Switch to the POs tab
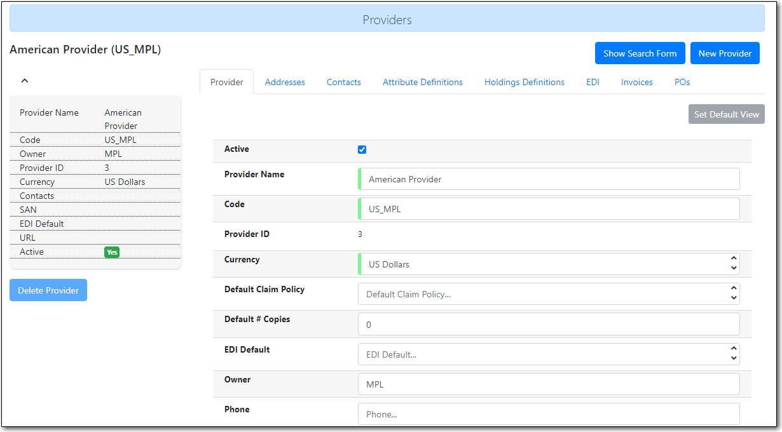Viewport: 782px width, 432px height. 682,82
